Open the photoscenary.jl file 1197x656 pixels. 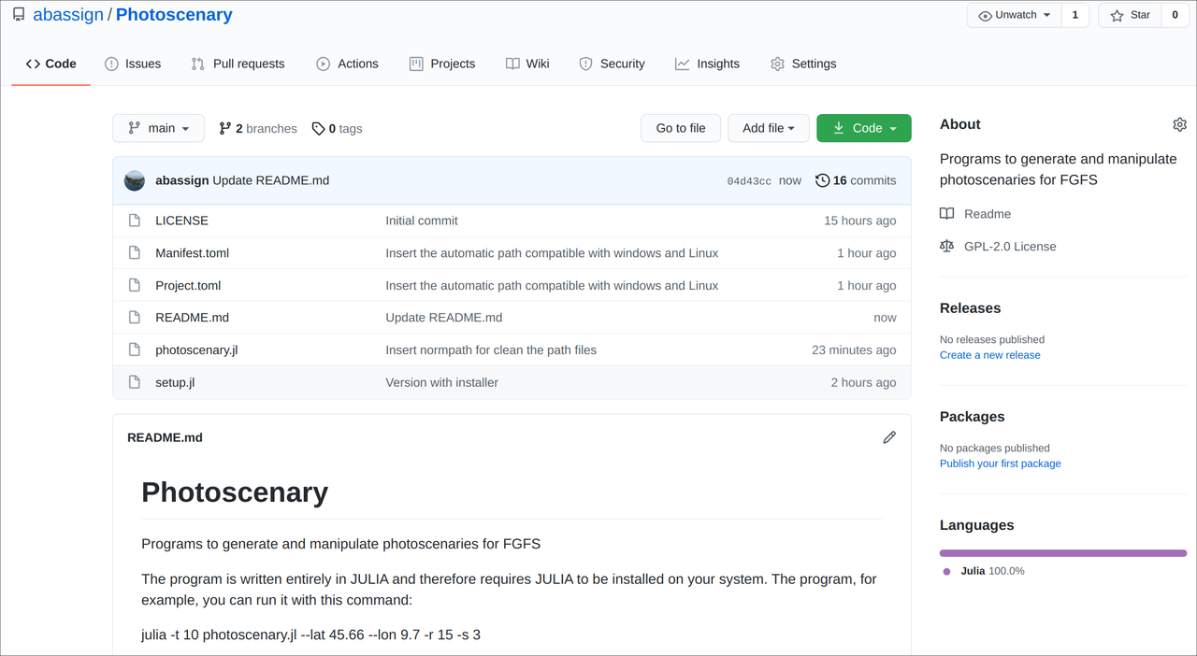tap(196, 349)
